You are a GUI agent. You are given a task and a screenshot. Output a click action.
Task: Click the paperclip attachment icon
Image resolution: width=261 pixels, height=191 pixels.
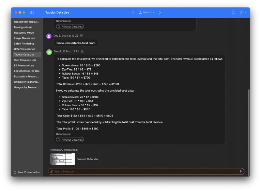(x=51, y=171)
